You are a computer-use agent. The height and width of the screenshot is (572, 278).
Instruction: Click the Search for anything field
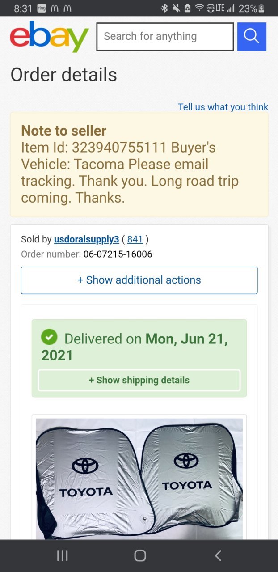coord(165,37)
